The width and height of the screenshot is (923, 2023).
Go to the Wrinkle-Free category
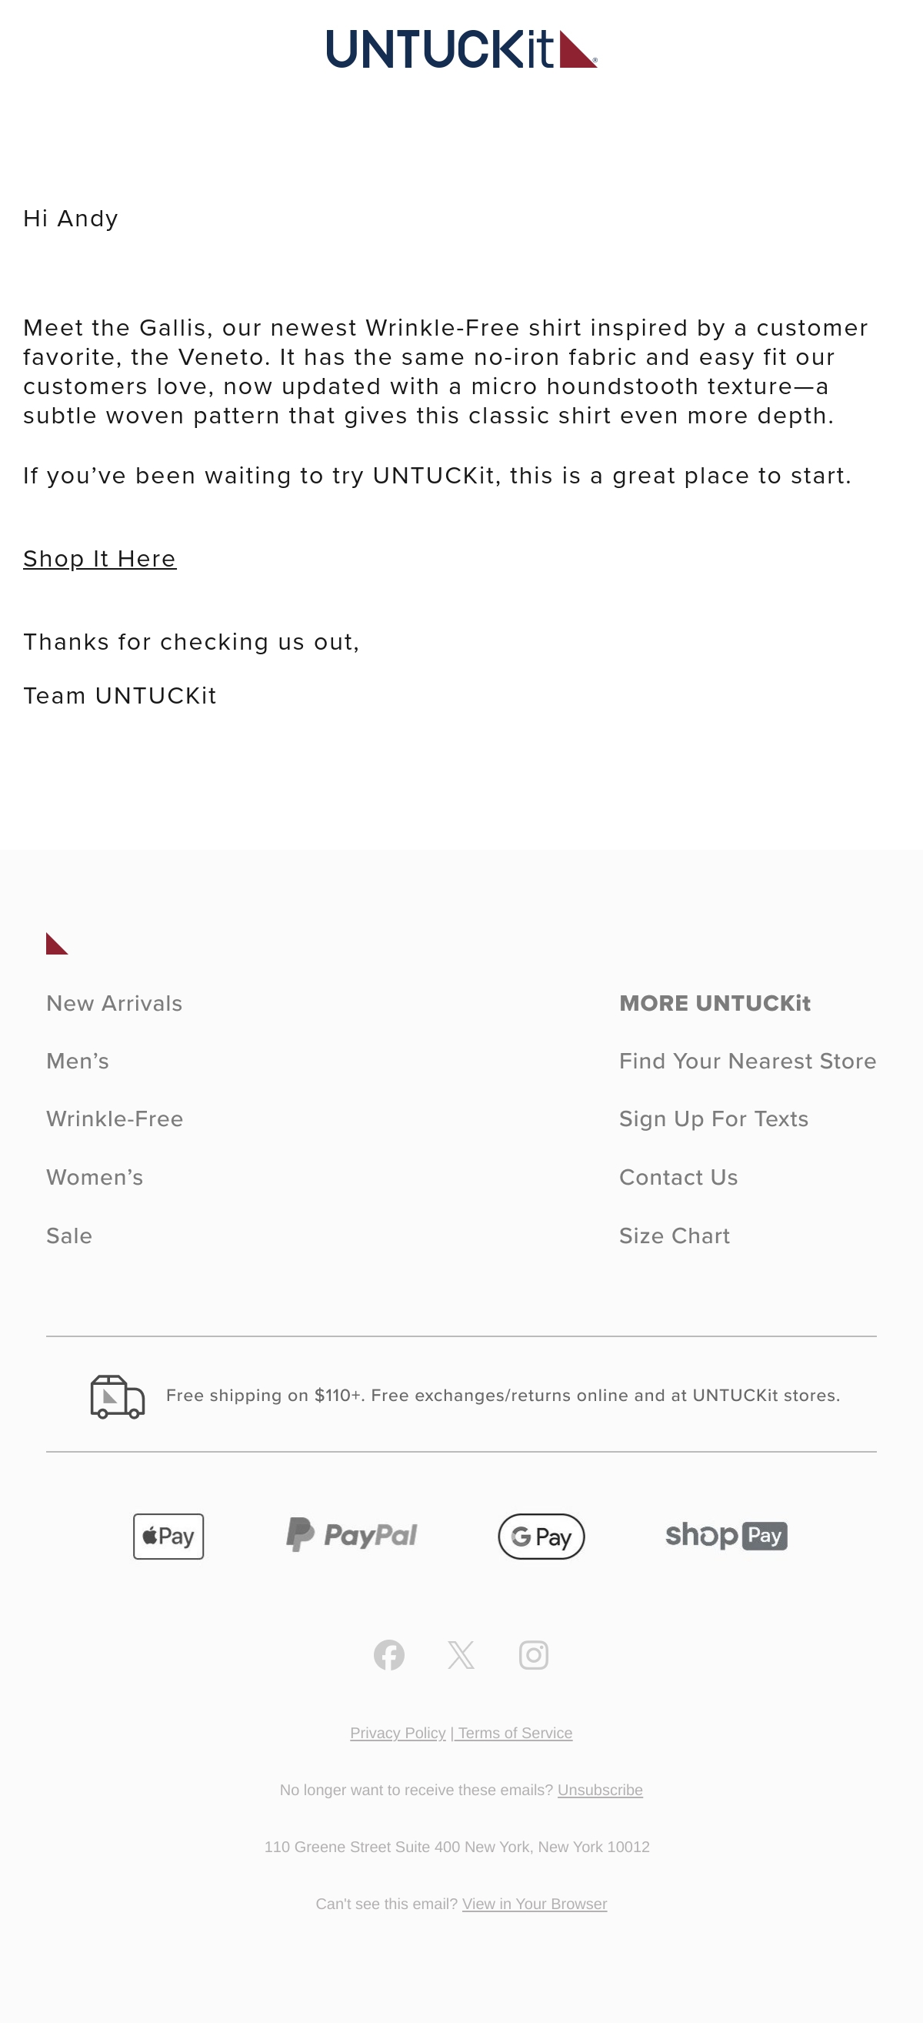[x=115, y=1119]
